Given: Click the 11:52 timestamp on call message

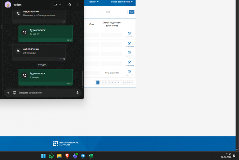Looking at the screenshot, I should click(63, 59).
